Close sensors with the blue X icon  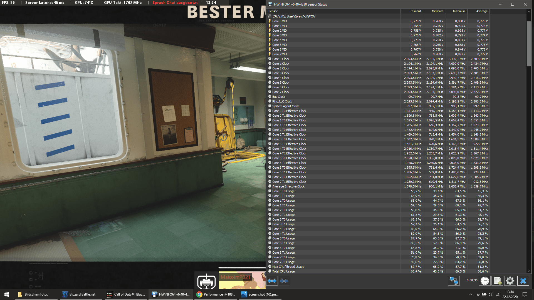[523, 281]
